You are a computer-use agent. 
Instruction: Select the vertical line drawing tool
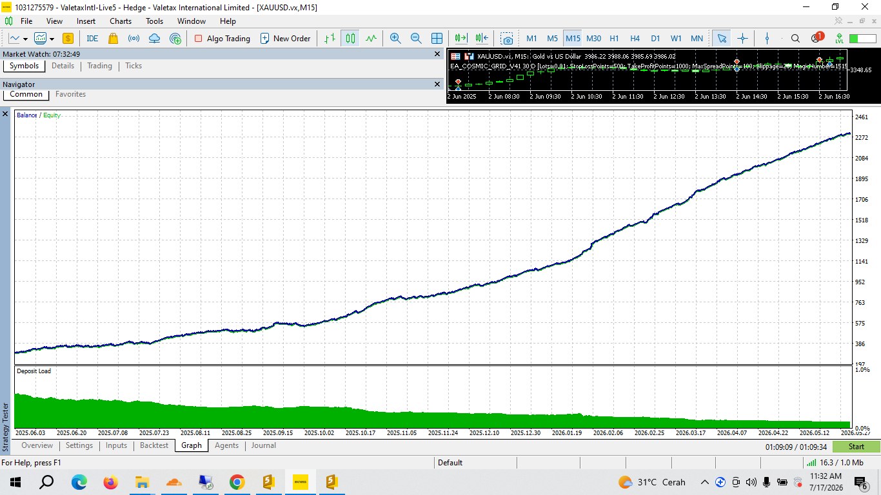tap(767, 39)
